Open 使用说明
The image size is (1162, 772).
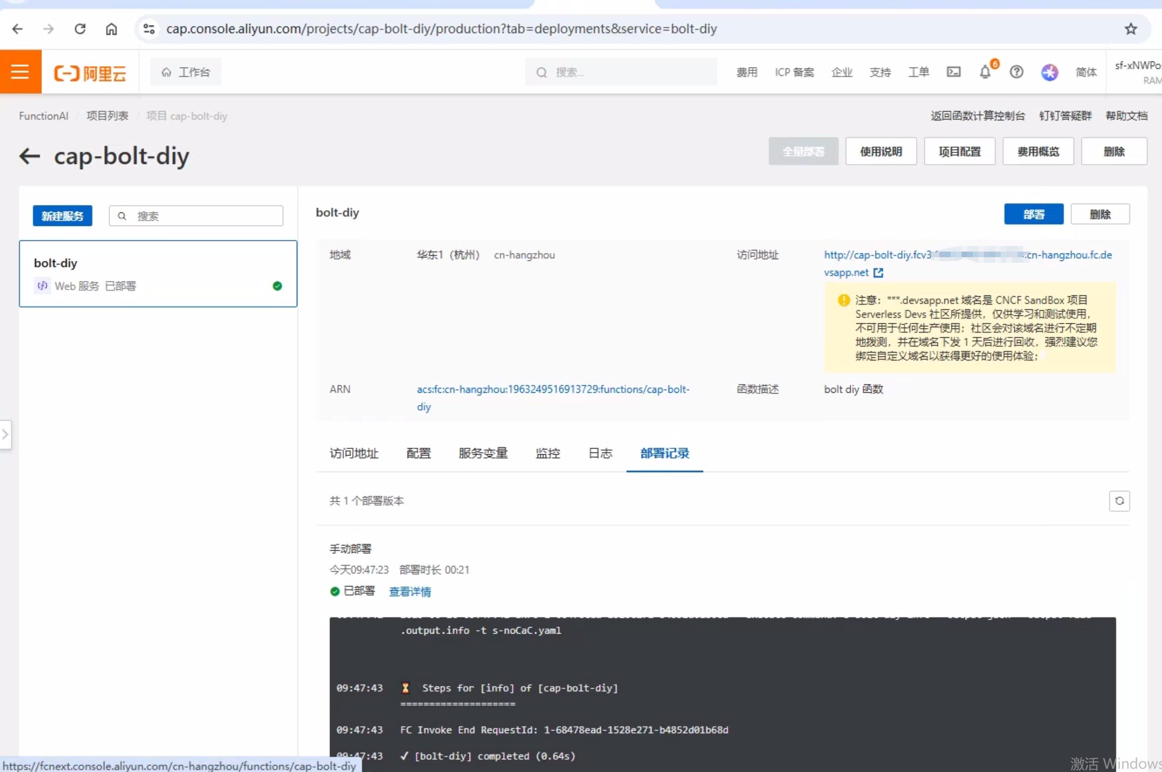point(881,151)
